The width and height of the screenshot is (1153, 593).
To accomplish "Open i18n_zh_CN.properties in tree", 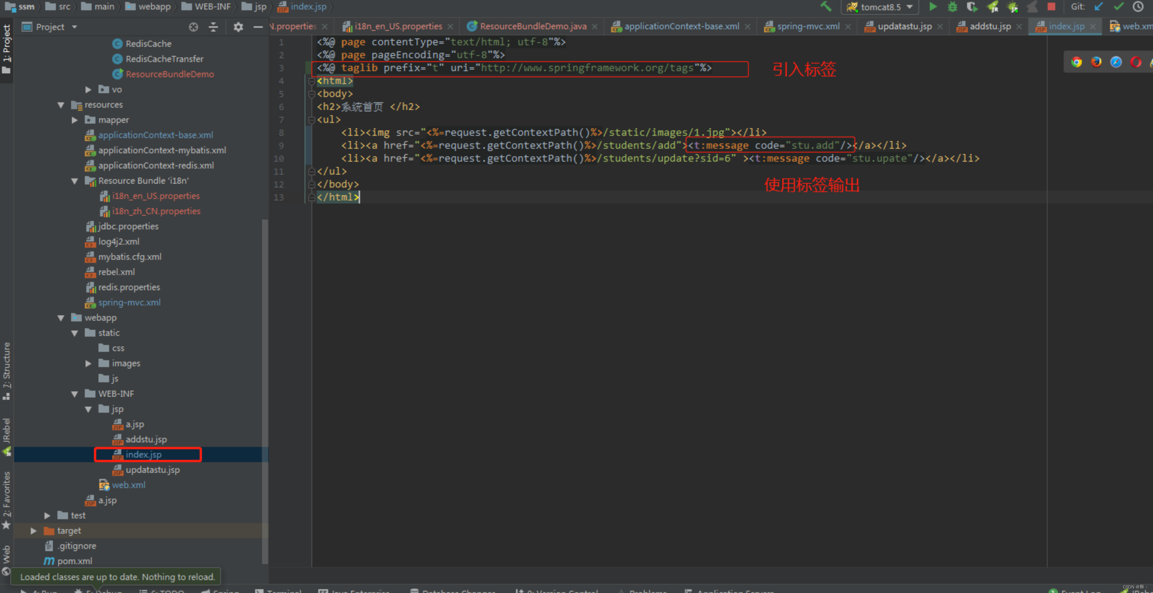I will (149, 211).
